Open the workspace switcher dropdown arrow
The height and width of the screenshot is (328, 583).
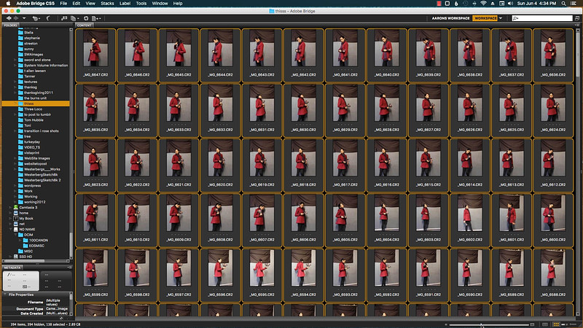(501, 17)
